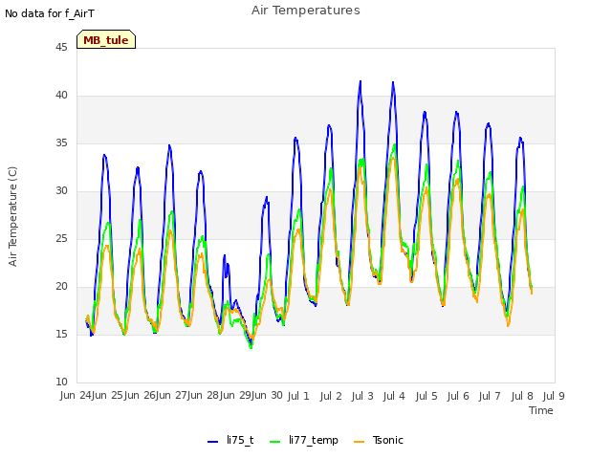612x459 pixels.
Task: Click the 'No data for f_AirT' message
Action: tap(50, 14)
